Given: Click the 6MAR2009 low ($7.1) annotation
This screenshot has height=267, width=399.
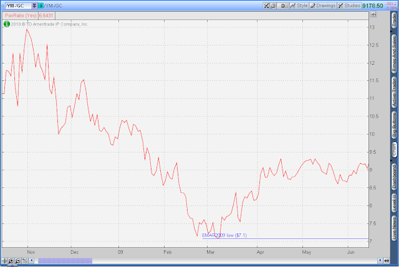Looking at the screenshot, I should (x=224, y=235).
